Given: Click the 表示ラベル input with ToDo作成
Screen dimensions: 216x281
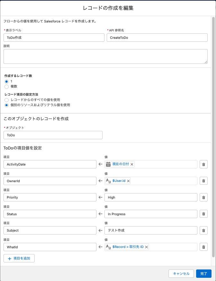Looking at the screenshot, I should point(54,38).
